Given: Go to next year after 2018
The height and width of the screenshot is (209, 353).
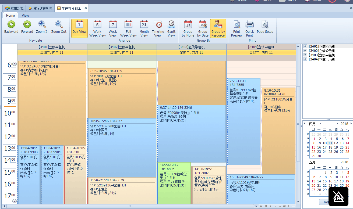Looking at the screenshot, I should coord(351,124).
